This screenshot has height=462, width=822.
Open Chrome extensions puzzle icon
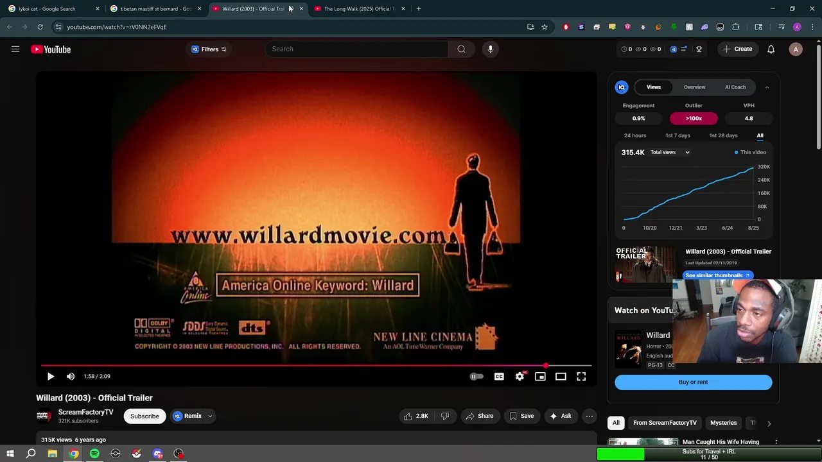(x=735, y=27)
